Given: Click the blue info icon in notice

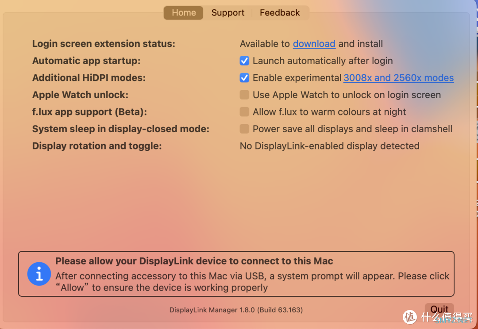Looking at the screenshot, I should pyautogui.click(x=39, y=274).
